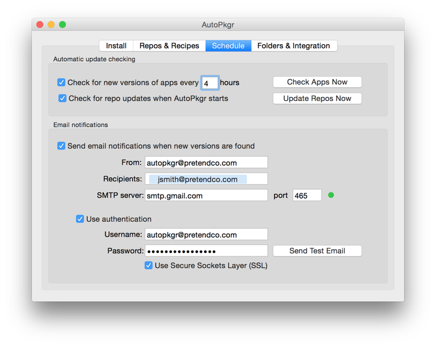Screen dimensions: 436x347
Task: Click the Username field
Action: click(206, 234)
